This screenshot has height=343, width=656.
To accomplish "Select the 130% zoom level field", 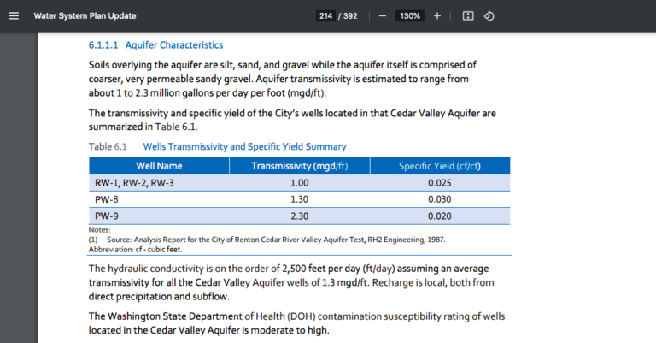I will 409,15.
